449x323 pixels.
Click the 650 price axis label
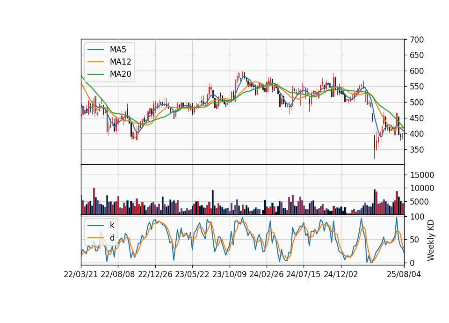coord(417,55)
